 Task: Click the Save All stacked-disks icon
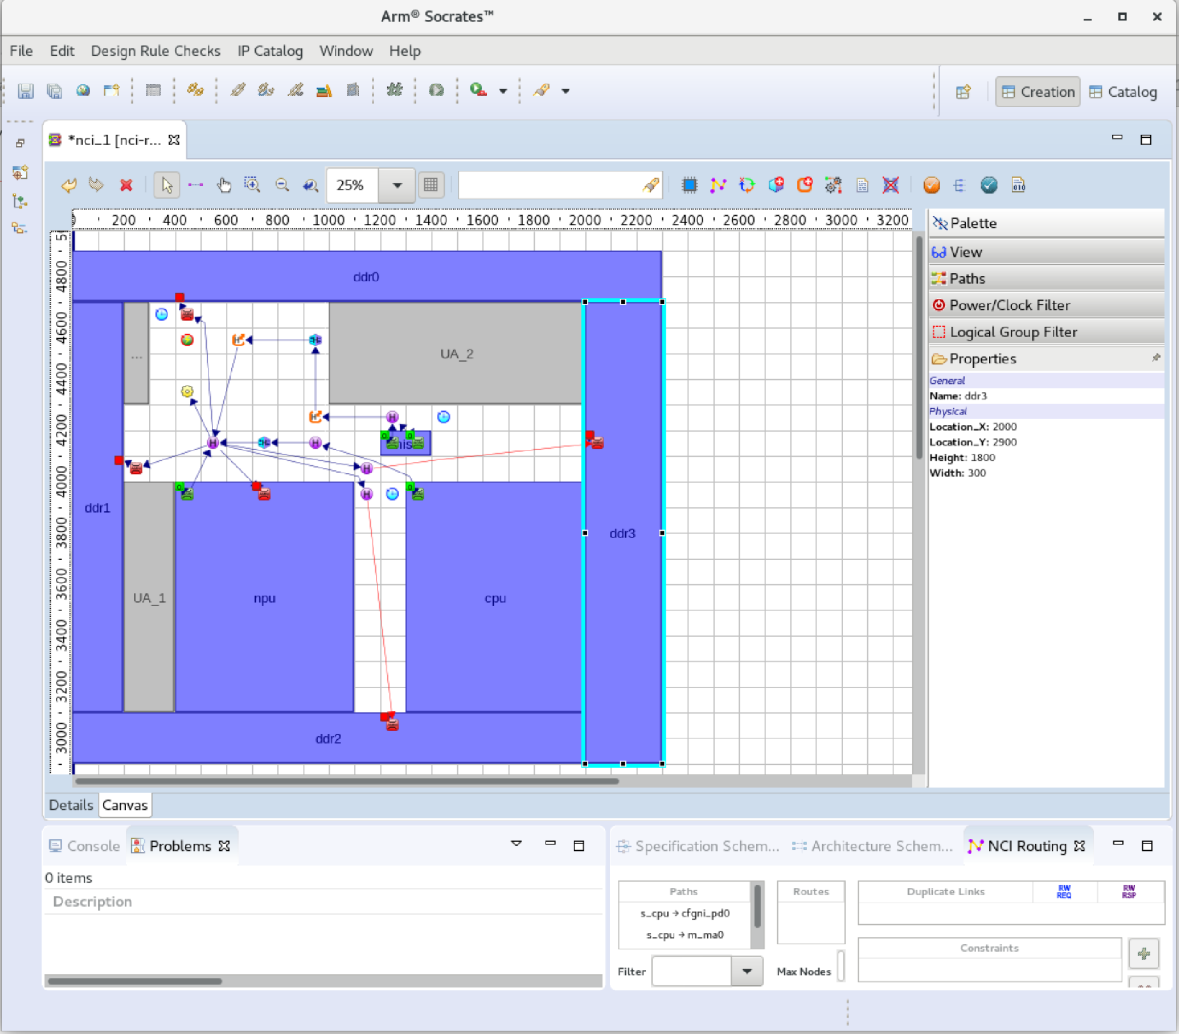click(54, 91)
